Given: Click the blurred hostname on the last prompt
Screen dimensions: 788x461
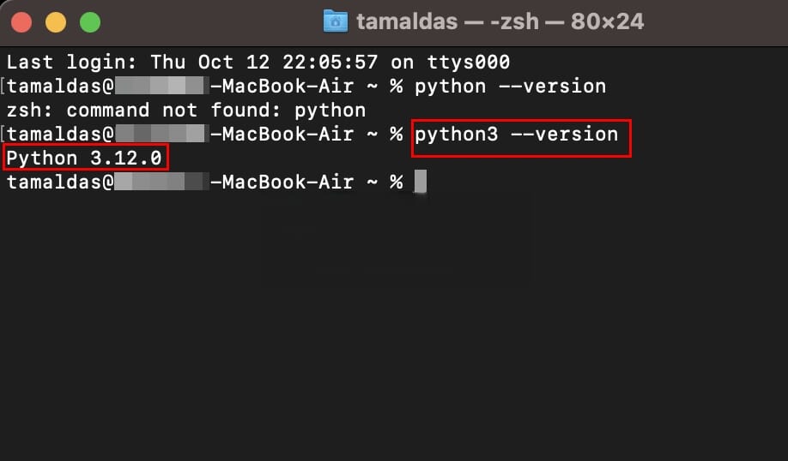Looking at the screenshot, I should pos(161,183).
